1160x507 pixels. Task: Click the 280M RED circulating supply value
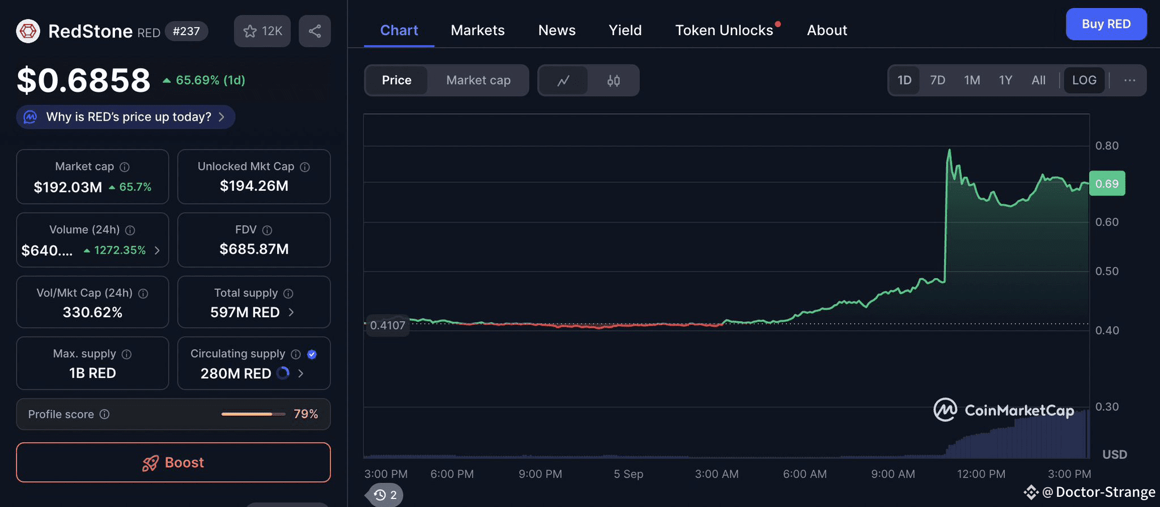click(x=236, y=374)
